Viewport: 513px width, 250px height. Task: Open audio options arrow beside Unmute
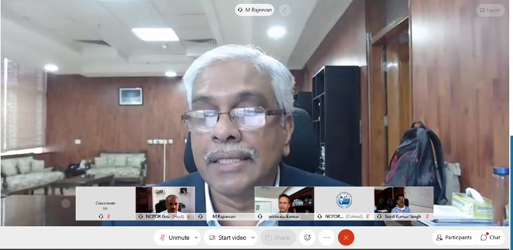(x=196, y=238)
